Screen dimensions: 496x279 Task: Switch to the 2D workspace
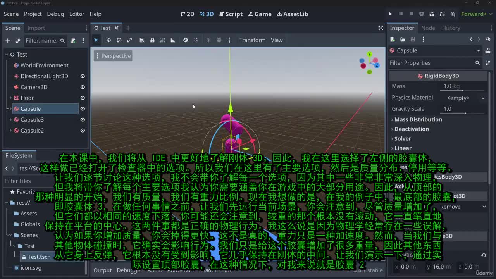click(x=188, y=14)
